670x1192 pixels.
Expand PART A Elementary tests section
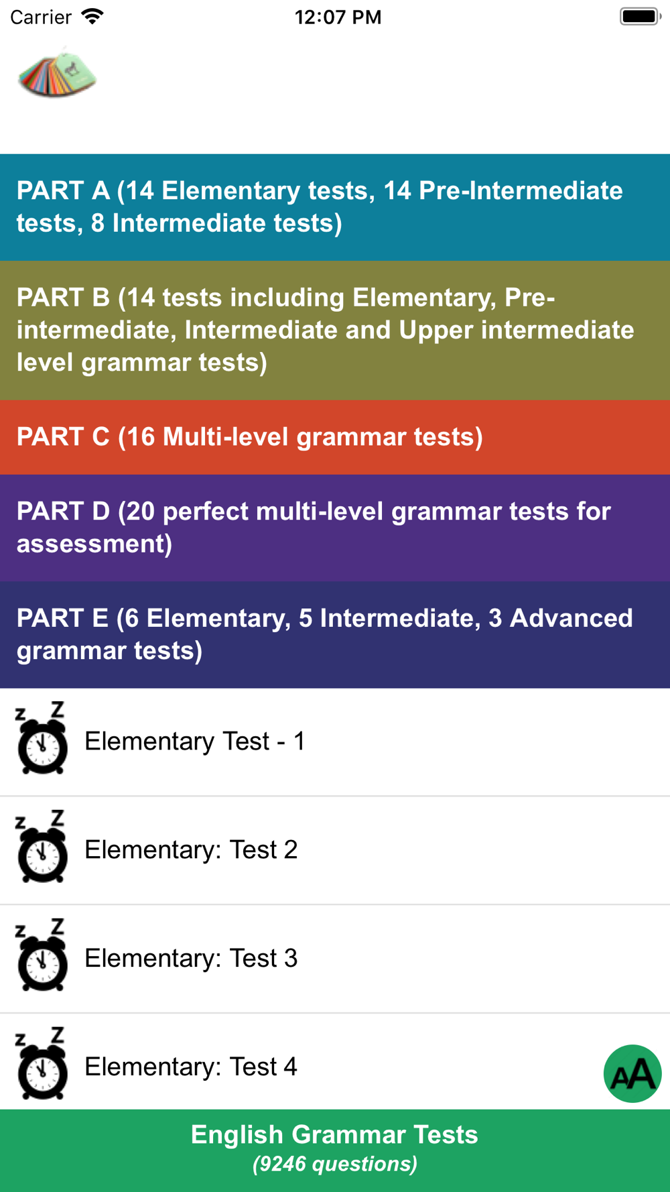pyautogui.click(x=335, y=207)
